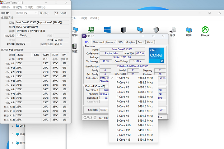Click the 100°C 耐熱 Tj max value
224x149 pixels.
tap(28, 59)
